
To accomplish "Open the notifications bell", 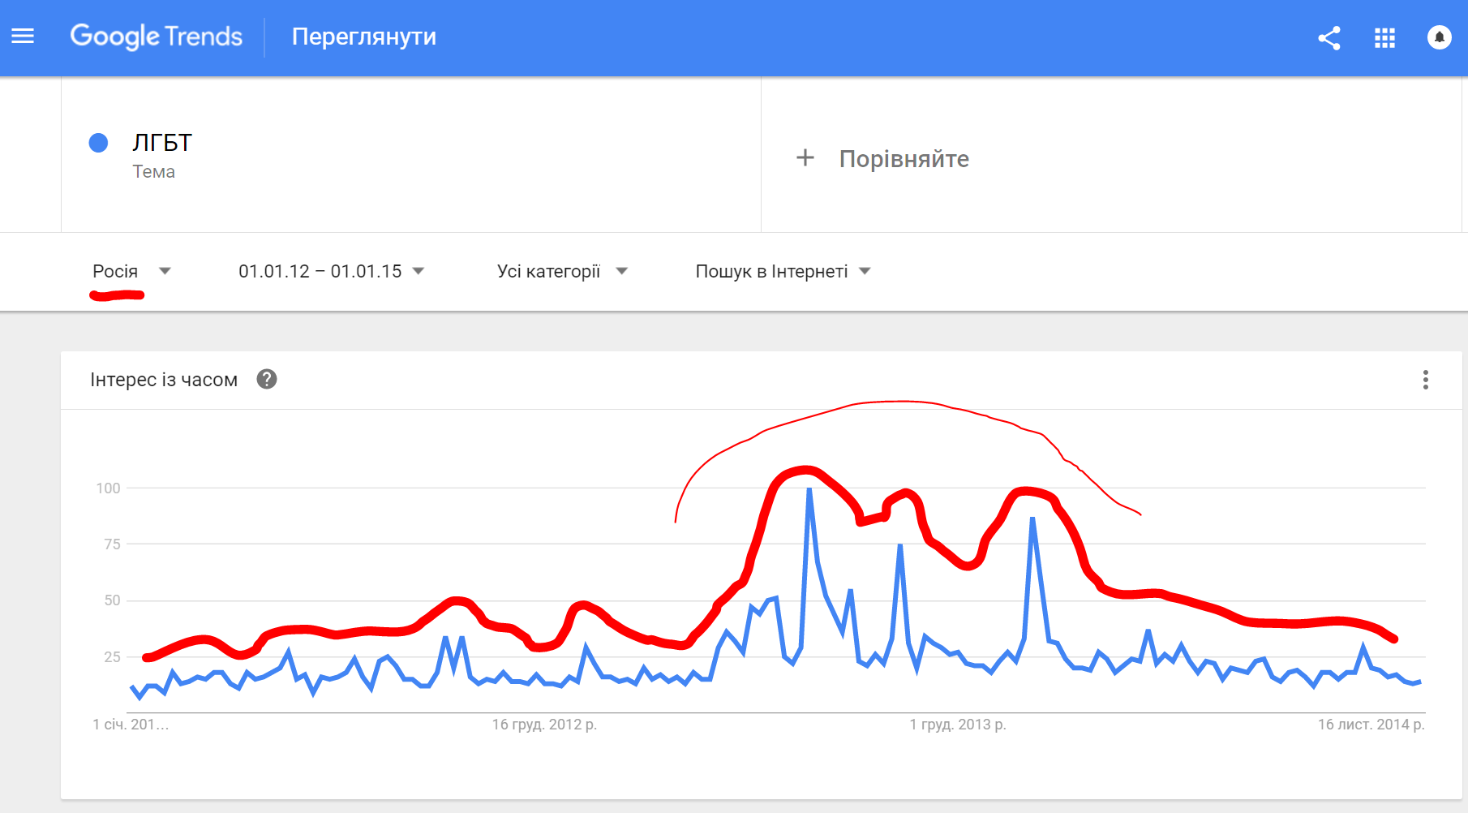I will 1439,37.
